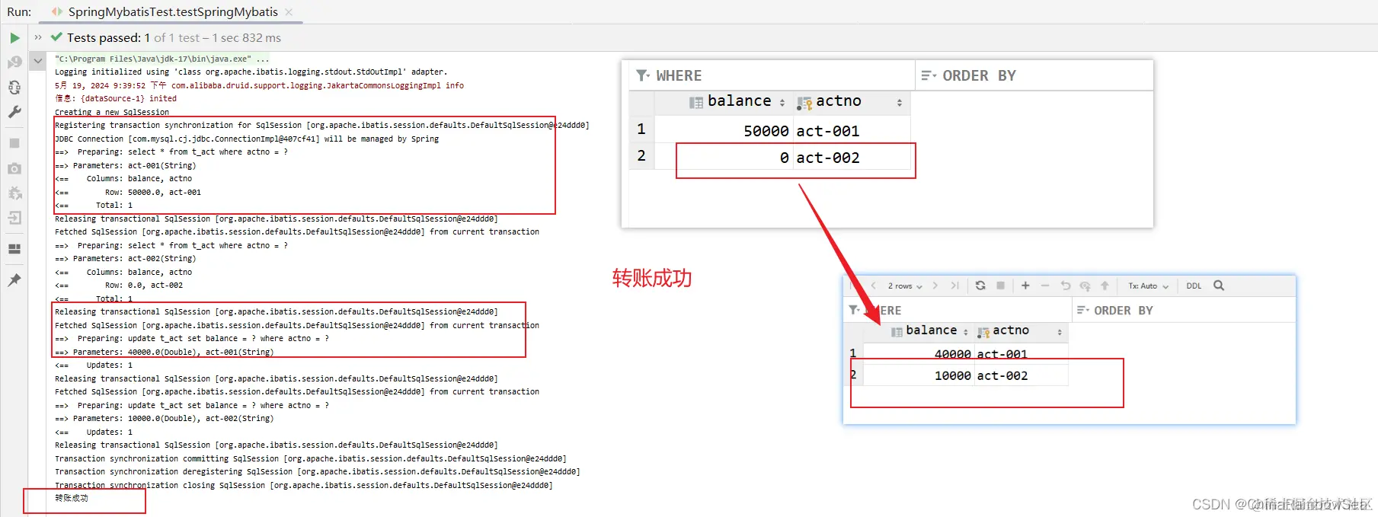Rerun the test with the green play icon
The image size is (1378, 517).
tap(14, 38)
